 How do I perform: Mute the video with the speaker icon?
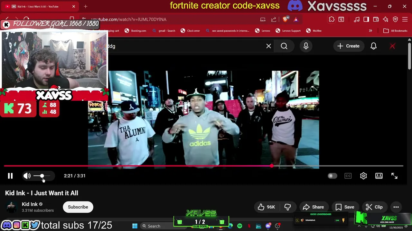pos(27,176)
